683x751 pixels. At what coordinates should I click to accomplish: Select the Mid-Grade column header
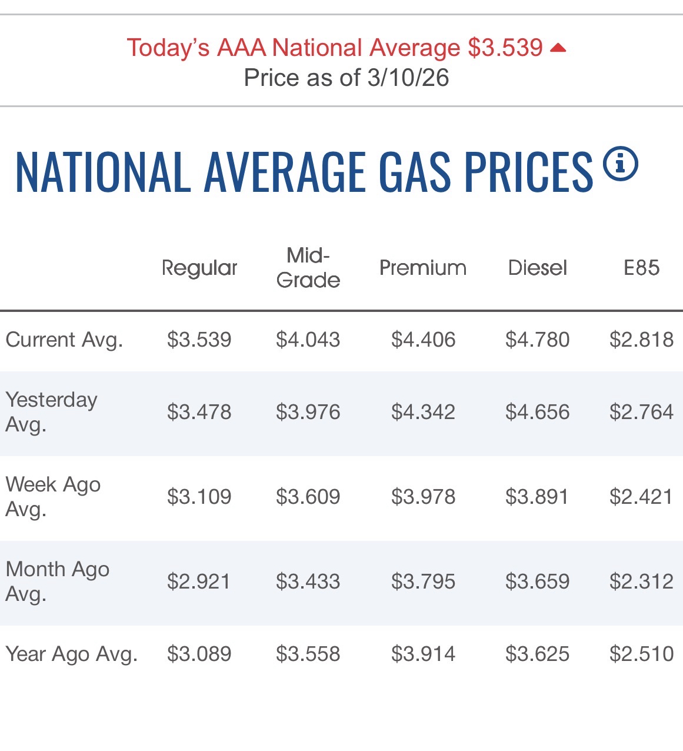click(x=308, y=268)
